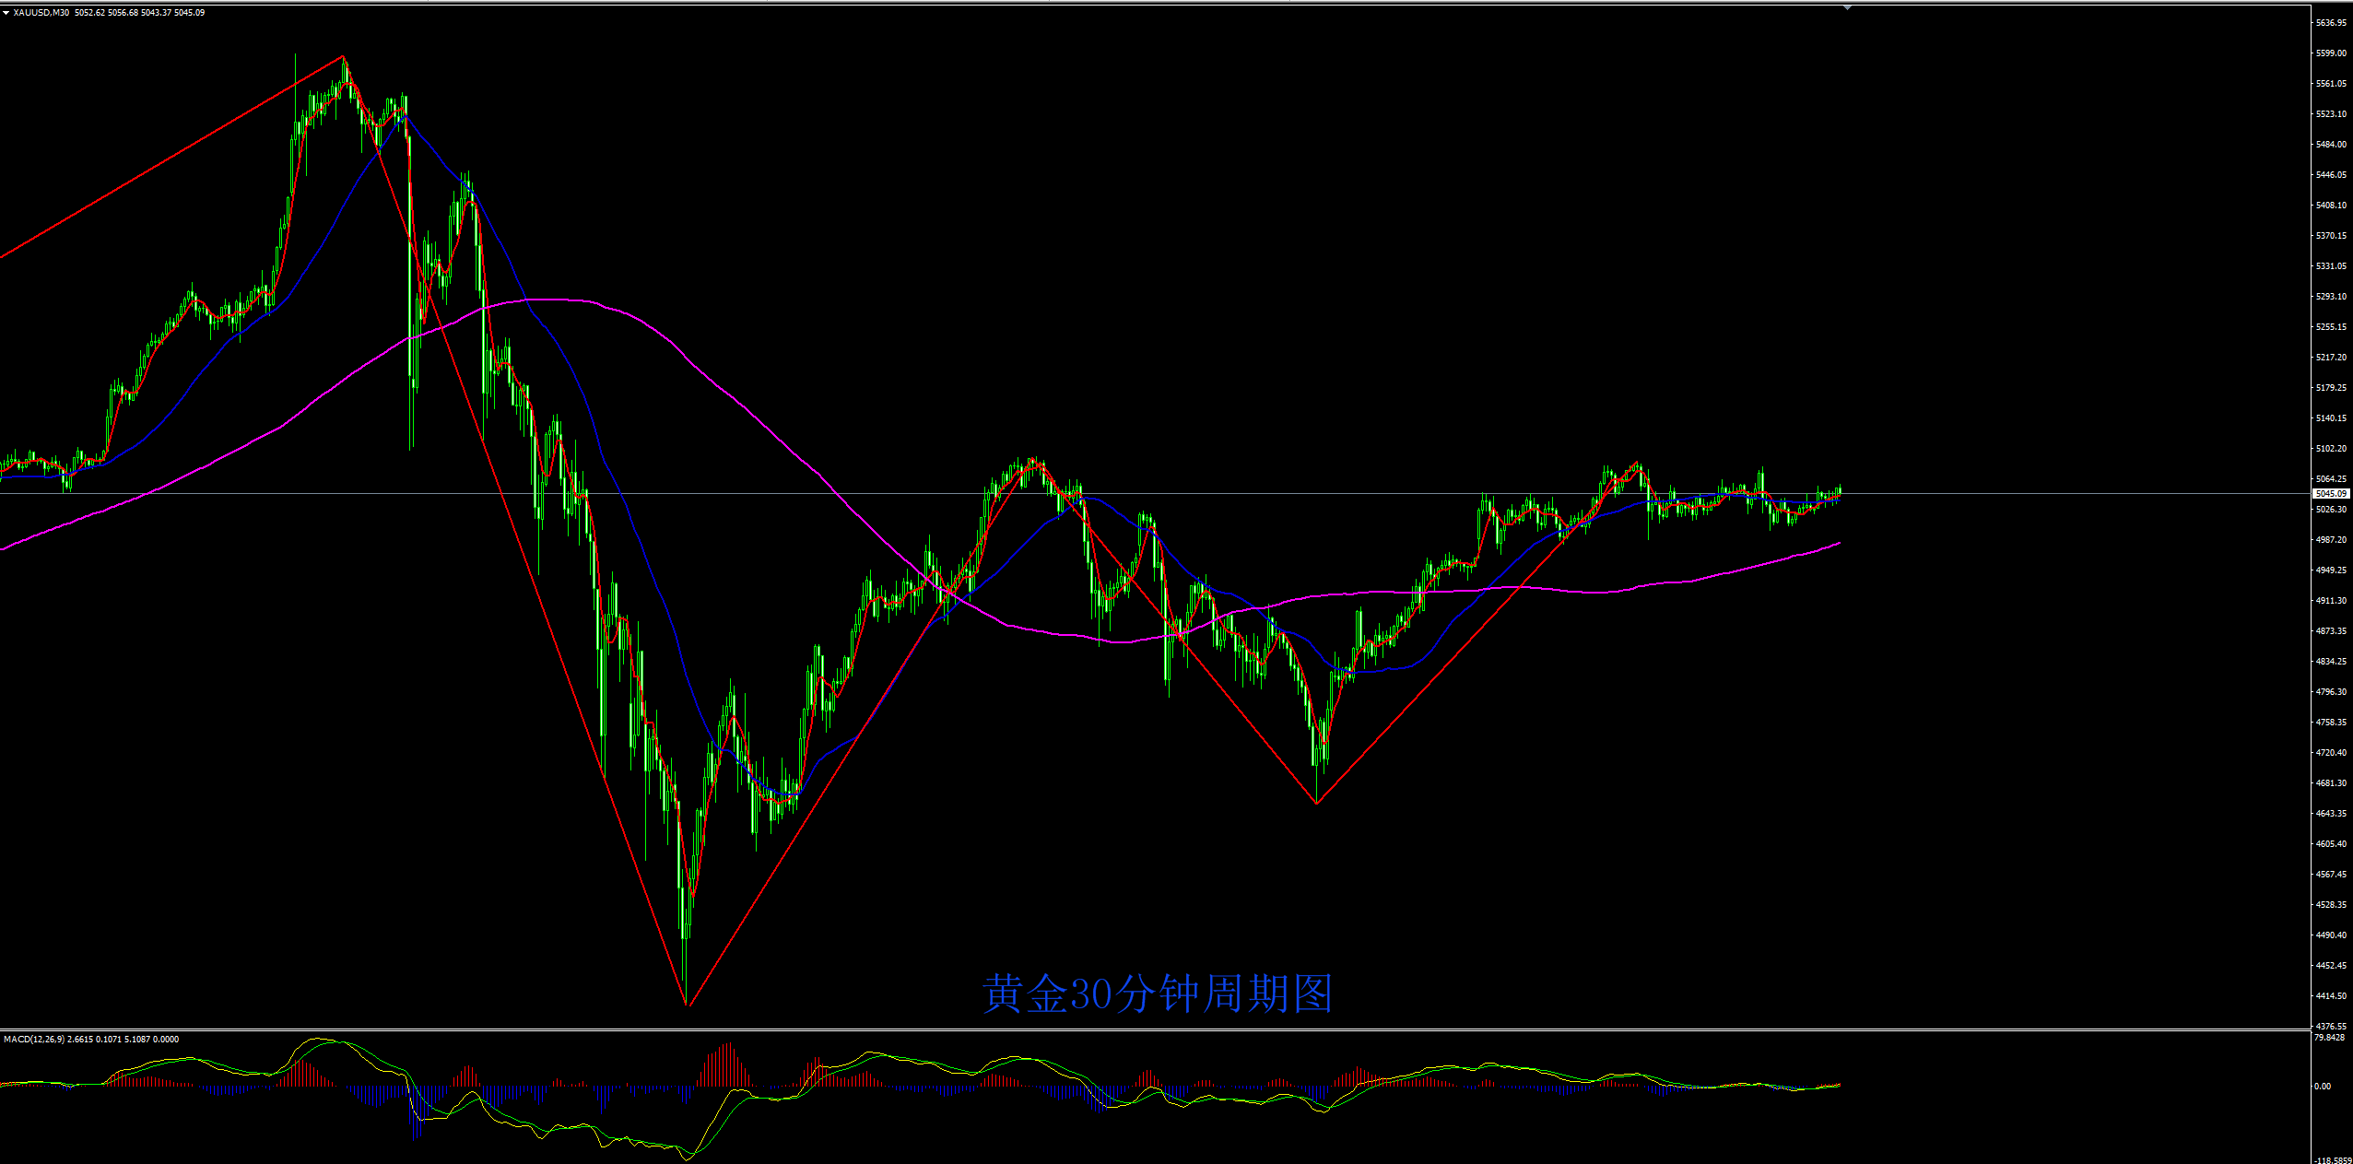Select the red trendline's highest peak vertex

(344, 57)
